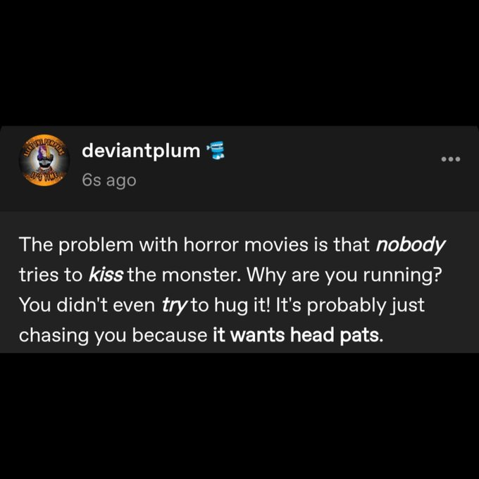Open the "6s ago" timestamp permalink
This screenshot has width=479, height=479.
point(108,180)
